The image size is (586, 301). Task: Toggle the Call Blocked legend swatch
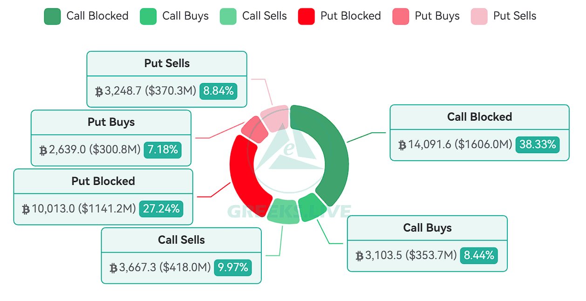coord(52,16)
